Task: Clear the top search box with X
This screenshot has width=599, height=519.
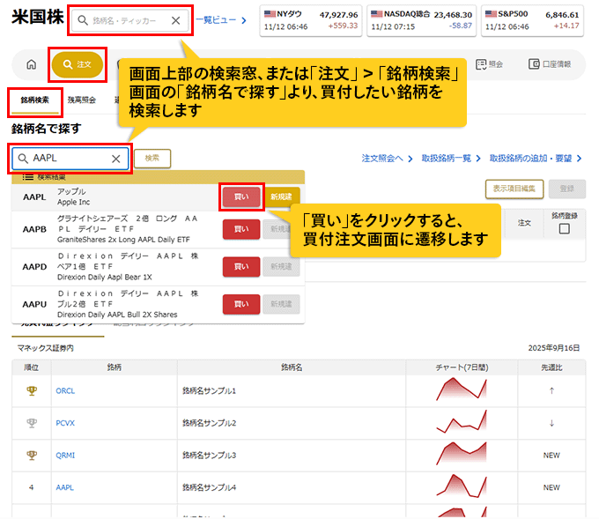Action: 175,20
